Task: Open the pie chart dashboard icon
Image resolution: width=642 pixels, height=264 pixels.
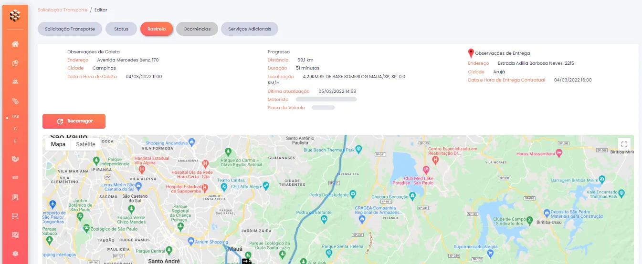Action: (15, 63)
